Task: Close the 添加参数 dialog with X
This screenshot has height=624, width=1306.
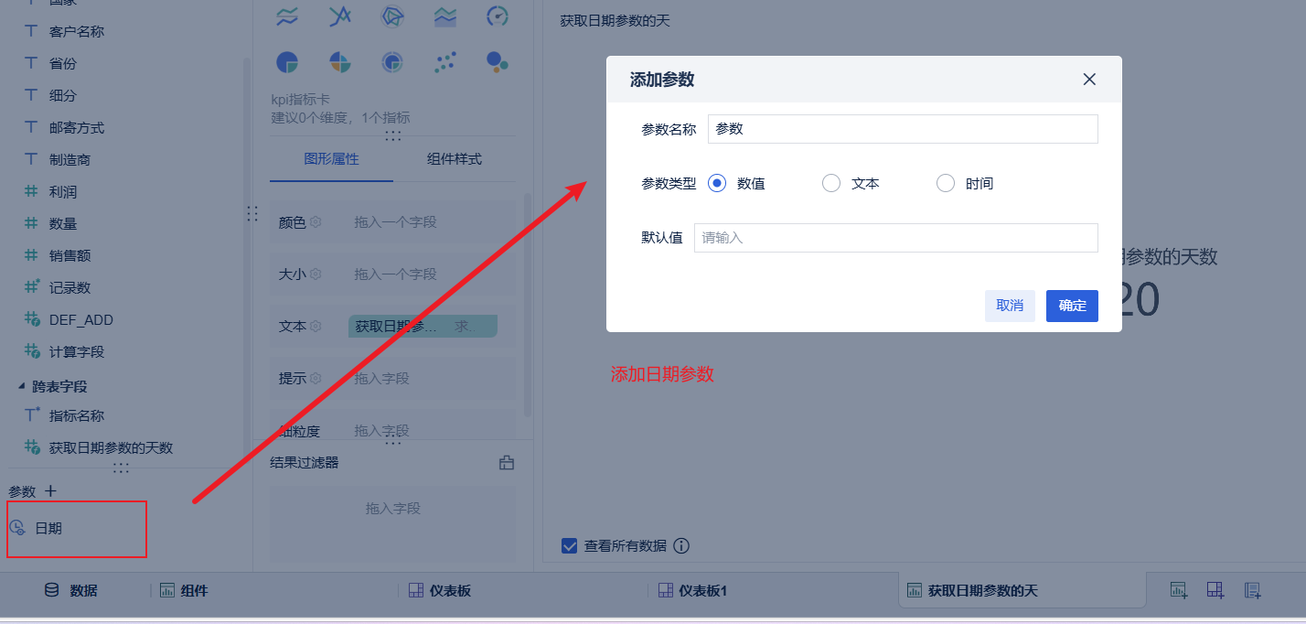Action: [1089, 80]
